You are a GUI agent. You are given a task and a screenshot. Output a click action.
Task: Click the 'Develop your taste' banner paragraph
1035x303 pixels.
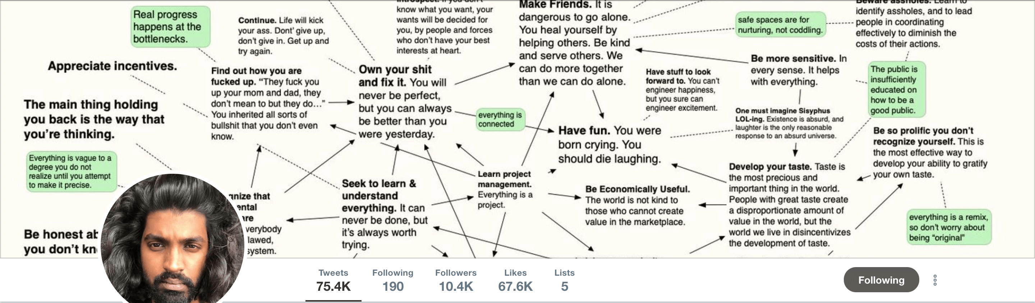[789, 205]
